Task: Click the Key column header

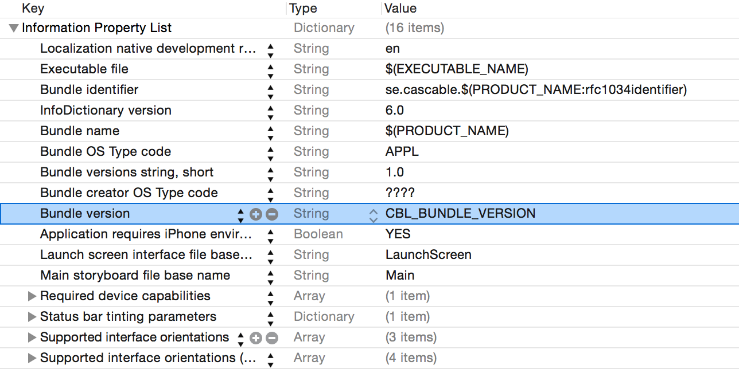Action: tap(33, 8)
